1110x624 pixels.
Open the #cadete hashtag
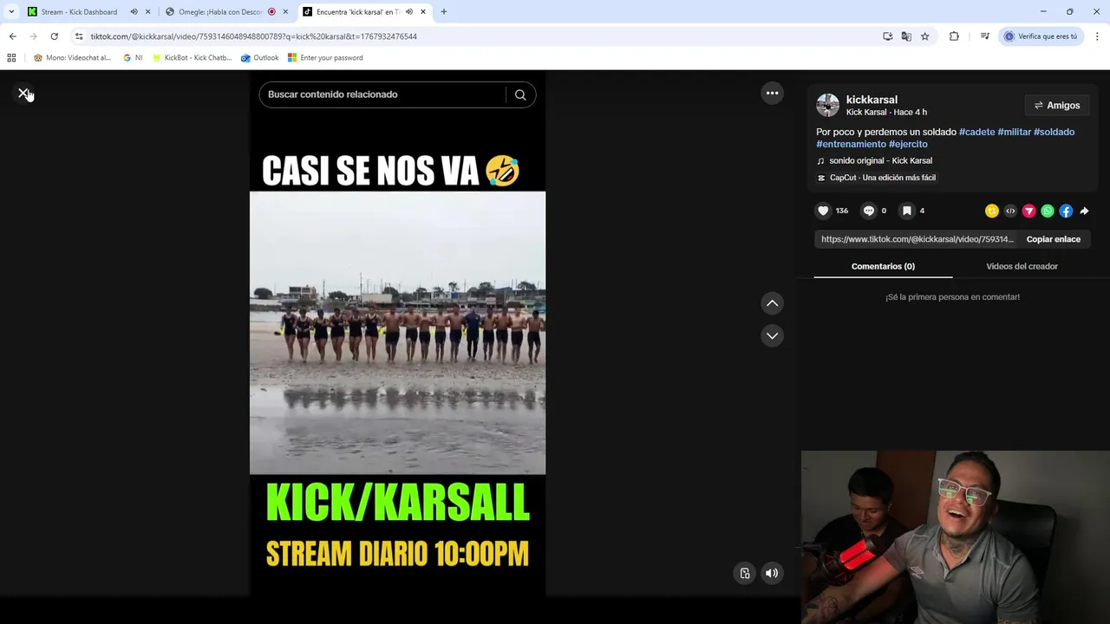[976, 132]
